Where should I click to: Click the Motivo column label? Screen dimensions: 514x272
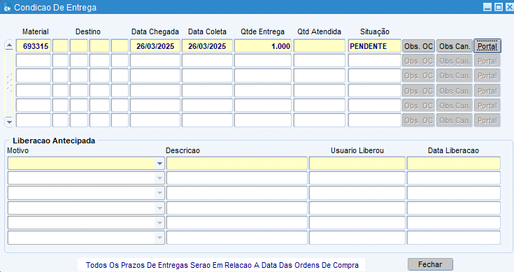point(17,151)
